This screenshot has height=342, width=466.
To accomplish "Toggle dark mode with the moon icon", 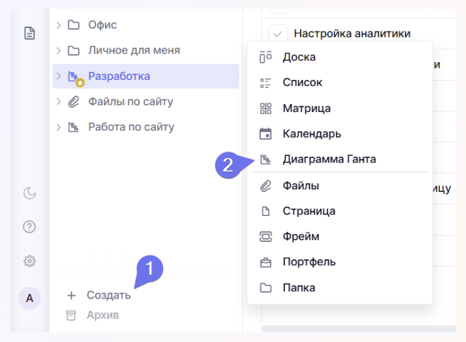I will pos(29,193).
